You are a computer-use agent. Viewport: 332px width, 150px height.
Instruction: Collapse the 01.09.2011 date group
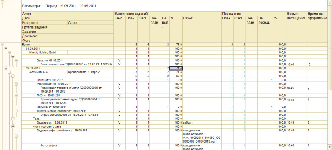(6, 48)
